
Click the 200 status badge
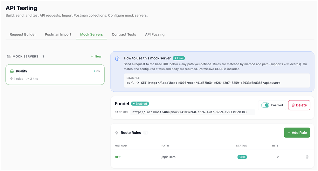[x=242, y=157]
